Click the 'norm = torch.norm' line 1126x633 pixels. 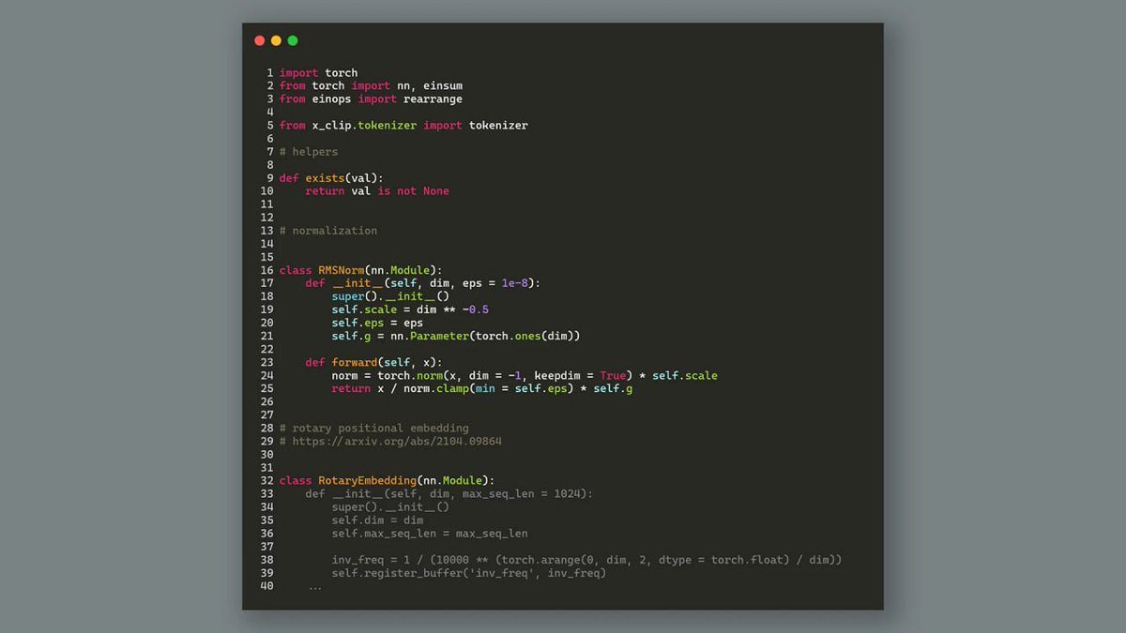(525, 375)
